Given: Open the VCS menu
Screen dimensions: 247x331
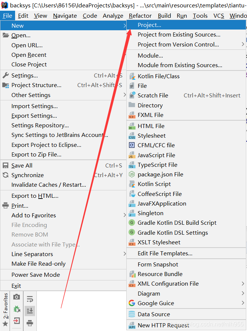Looking at the screenshot, I should coord(219,16).
